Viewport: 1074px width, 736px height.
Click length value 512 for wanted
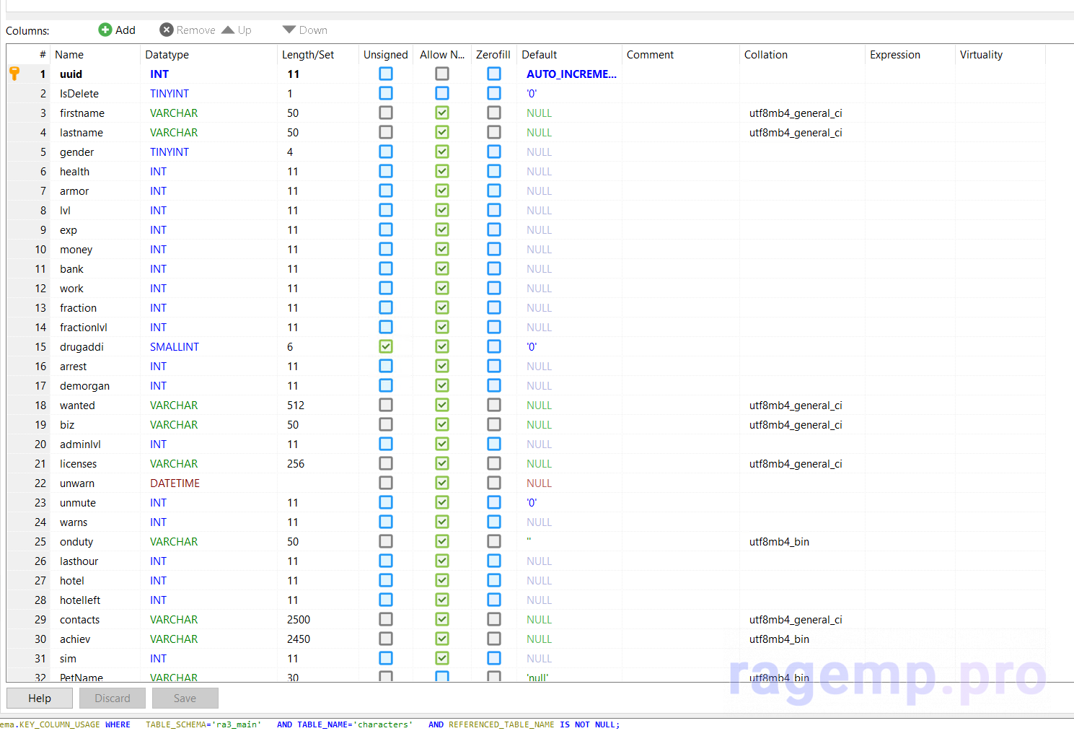296,405
